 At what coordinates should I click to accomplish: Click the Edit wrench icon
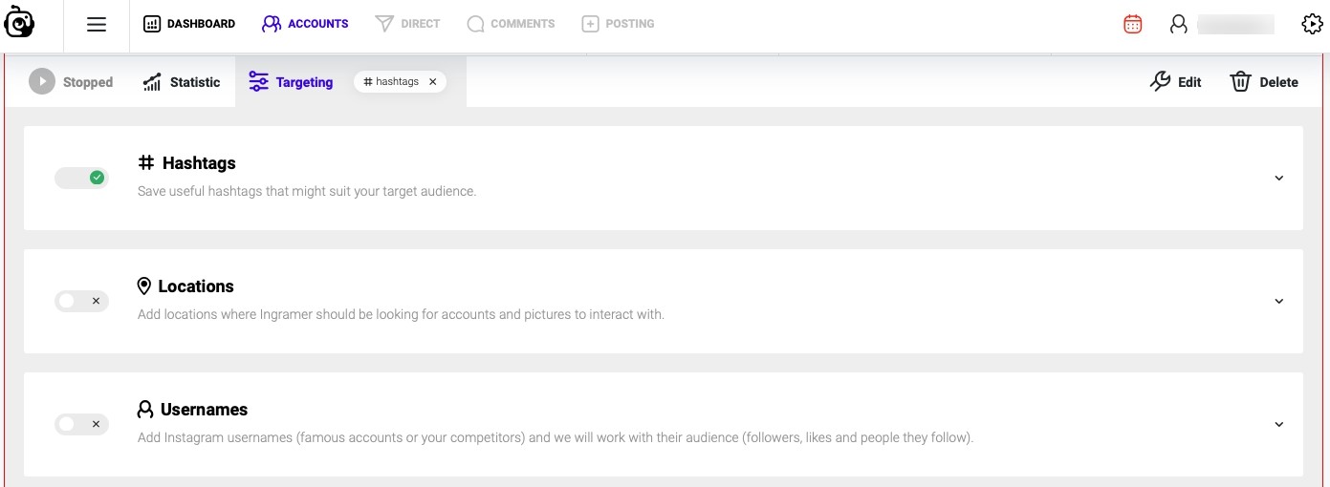(x=1160, y=82)
